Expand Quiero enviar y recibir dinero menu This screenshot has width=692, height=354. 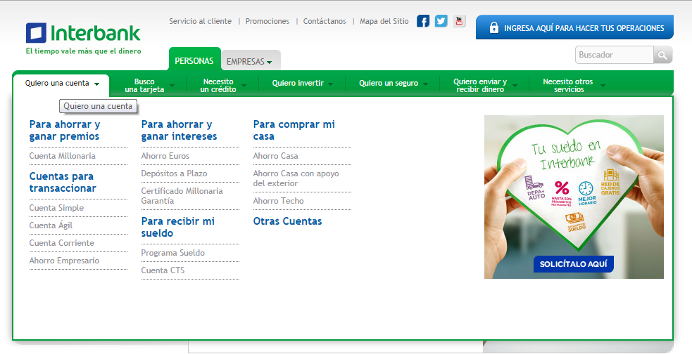(x=484, y=86)
